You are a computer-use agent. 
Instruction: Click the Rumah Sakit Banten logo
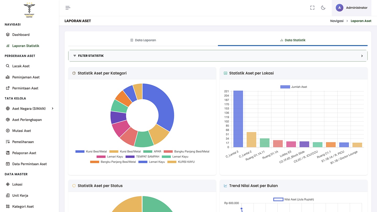[x=29, y=10]
